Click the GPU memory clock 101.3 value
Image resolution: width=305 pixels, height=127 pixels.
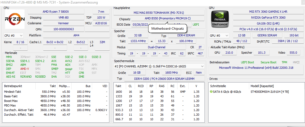262,53
